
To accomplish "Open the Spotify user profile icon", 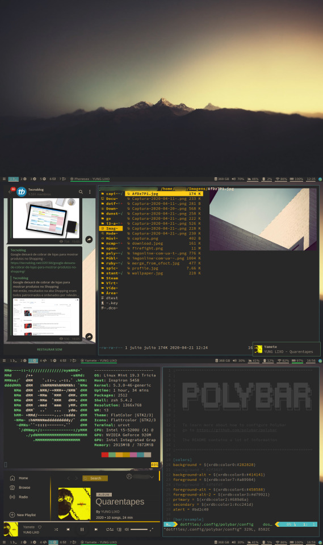I will tap(129, 476).
